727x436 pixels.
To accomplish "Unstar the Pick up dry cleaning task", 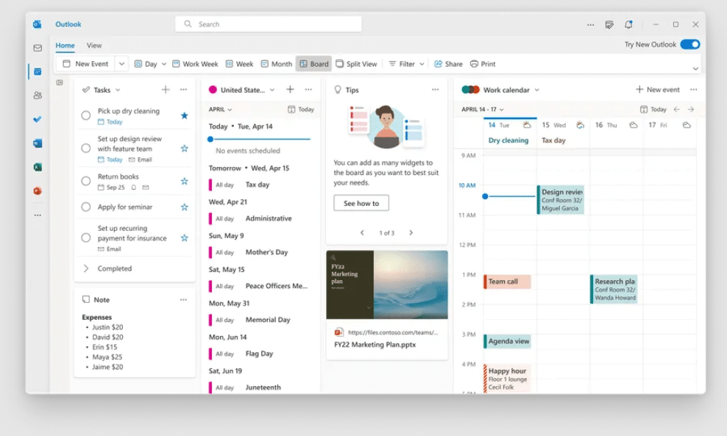I will (185, 115).
